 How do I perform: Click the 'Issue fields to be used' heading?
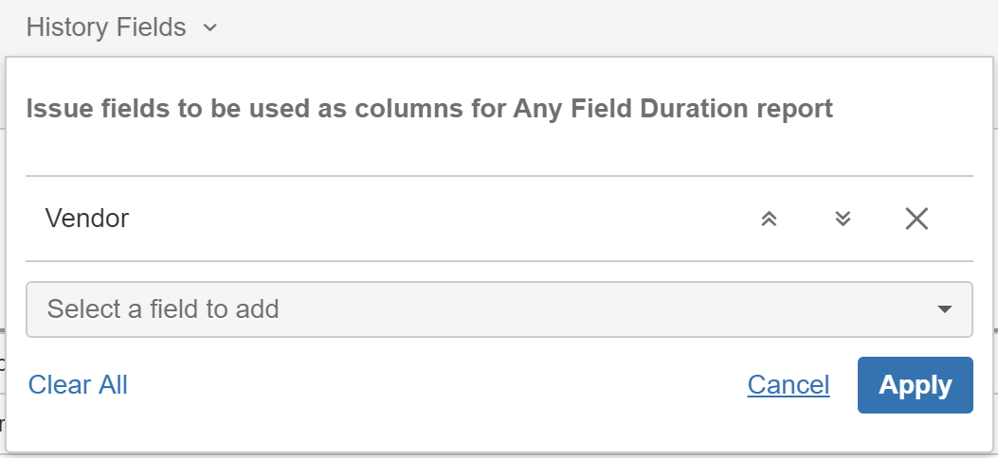point(429,109)
